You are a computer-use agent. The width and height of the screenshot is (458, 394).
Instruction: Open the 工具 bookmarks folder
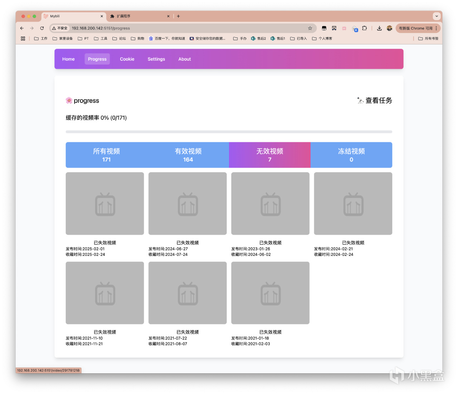[101, 39]
